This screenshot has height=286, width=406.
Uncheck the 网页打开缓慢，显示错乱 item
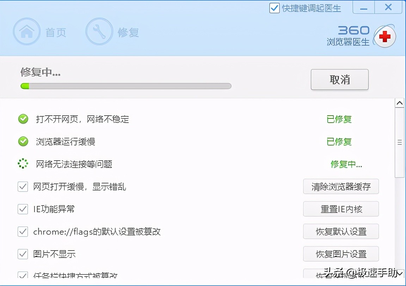pyautogui.click(x=23, y=187)
